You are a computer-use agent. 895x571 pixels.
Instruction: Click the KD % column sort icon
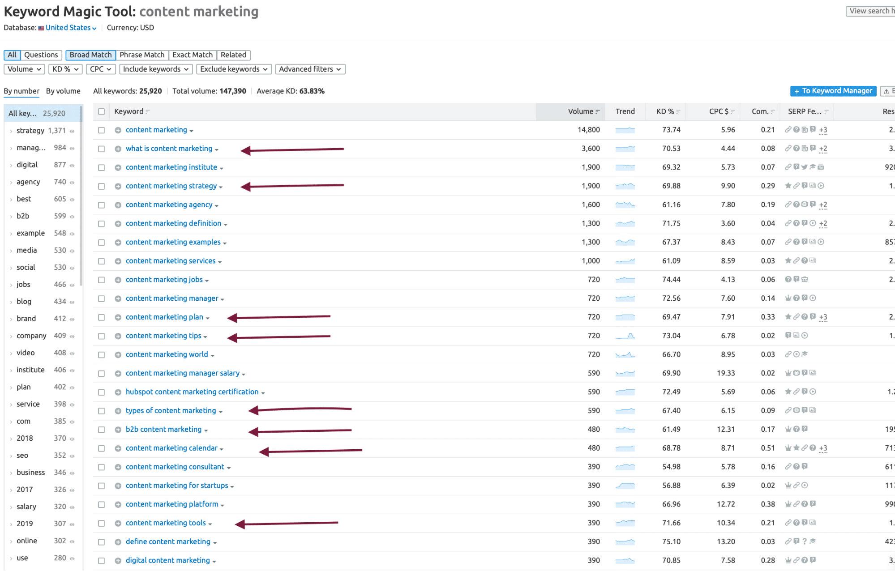(x=678, y=112)
